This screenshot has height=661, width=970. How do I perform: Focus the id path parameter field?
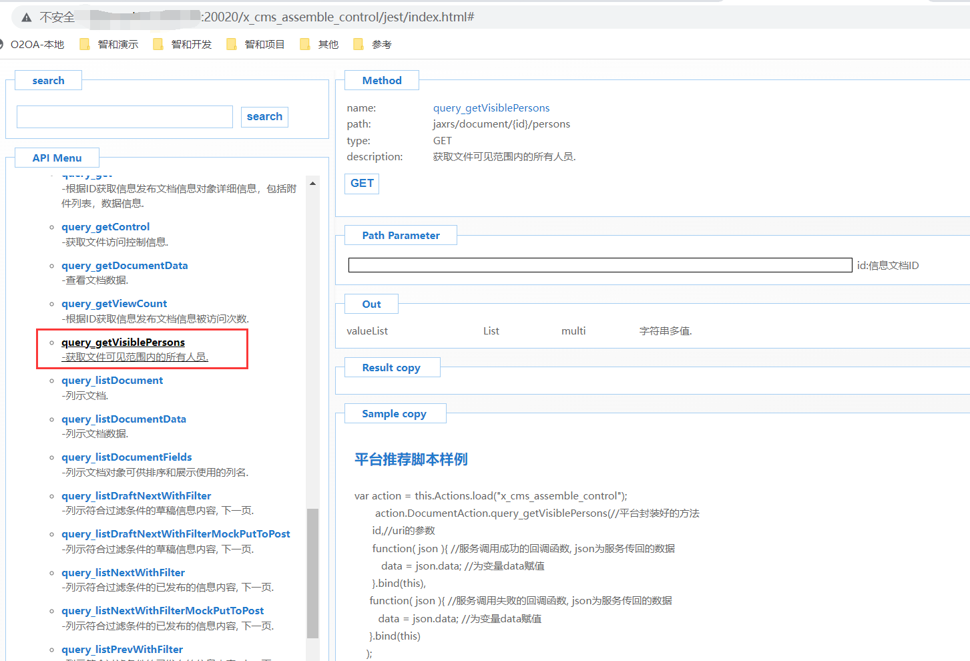(600, 265)
